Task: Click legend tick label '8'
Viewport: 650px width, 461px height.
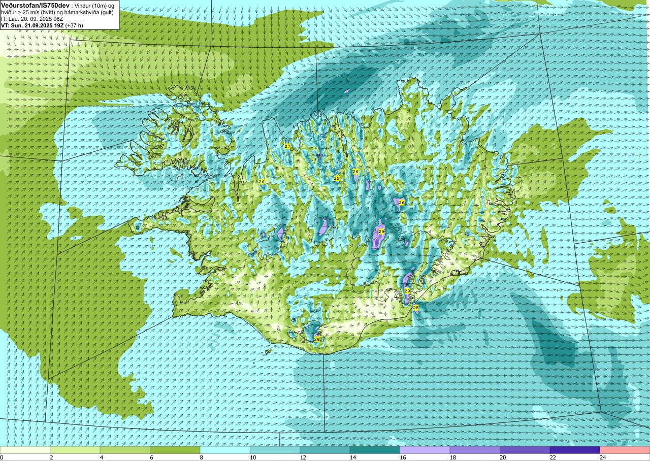Action: pyautogui.click(x=201, y=457)
